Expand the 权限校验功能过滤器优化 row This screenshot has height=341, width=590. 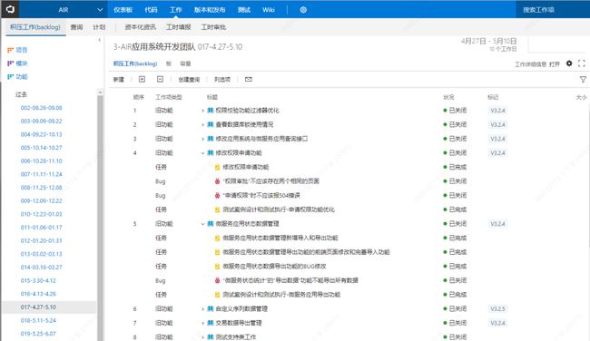tap(202, 111)
